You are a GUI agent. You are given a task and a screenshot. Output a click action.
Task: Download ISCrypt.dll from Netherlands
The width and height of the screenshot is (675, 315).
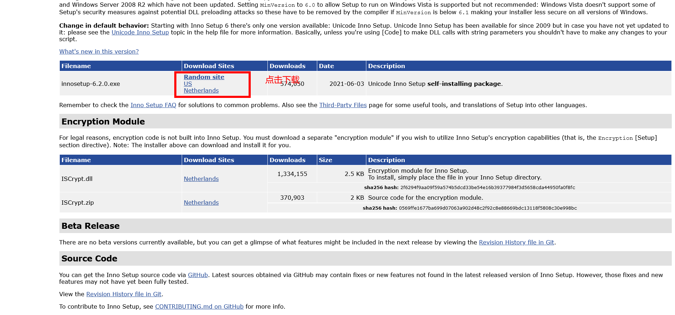point(201,179)
